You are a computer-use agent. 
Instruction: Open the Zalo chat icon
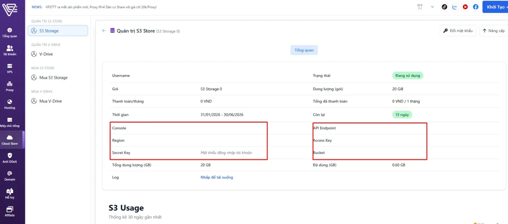coord(455,7)
